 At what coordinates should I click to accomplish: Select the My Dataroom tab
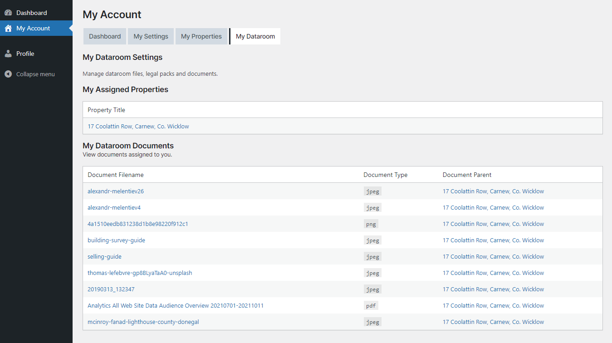click(255, 36)
